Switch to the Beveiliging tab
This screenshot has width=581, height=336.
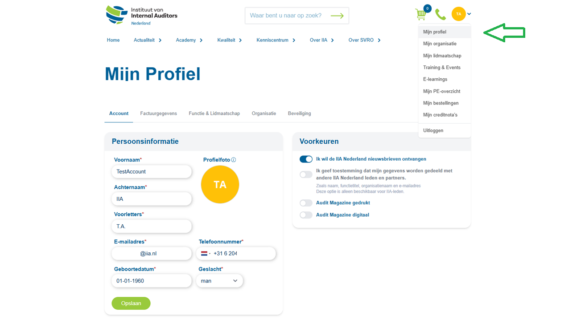[299, 113]
